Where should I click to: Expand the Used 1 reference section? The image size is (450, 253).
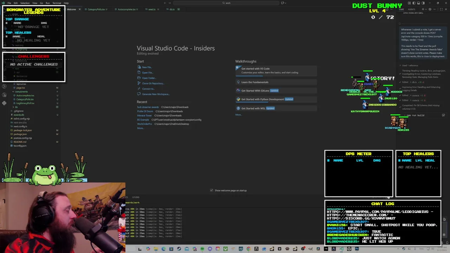coord(409,66)
